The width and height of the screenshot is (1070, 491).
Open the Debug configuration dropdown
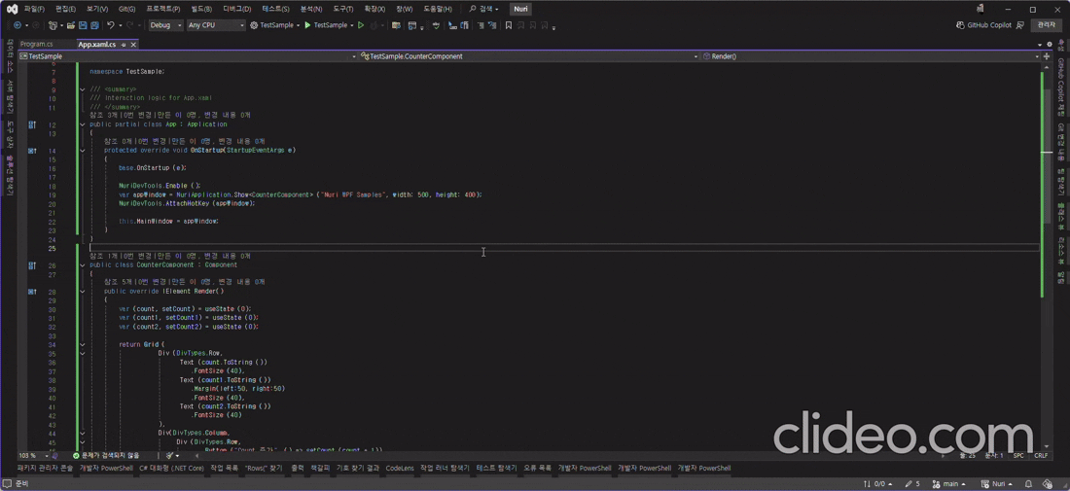(x=165, y=25)
